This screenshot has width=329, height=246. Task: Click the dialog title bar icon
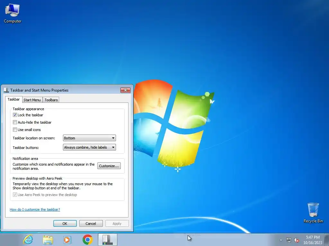click(6, 90)
